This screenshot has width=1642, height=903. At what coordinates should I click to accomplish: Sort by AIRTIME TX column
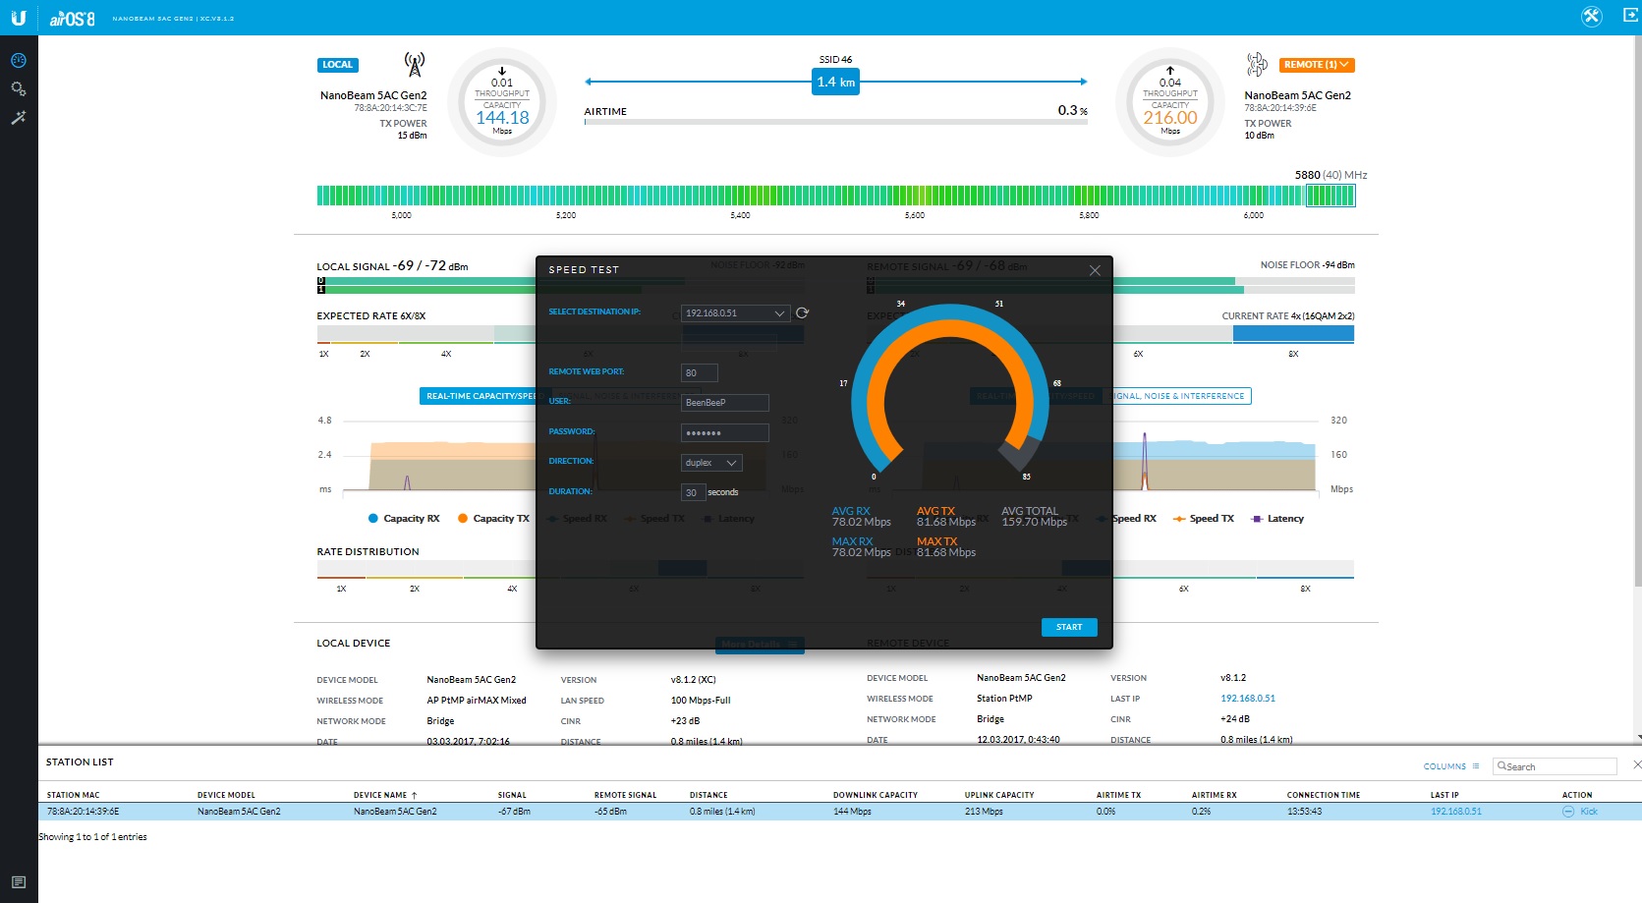pos(1119,795)
